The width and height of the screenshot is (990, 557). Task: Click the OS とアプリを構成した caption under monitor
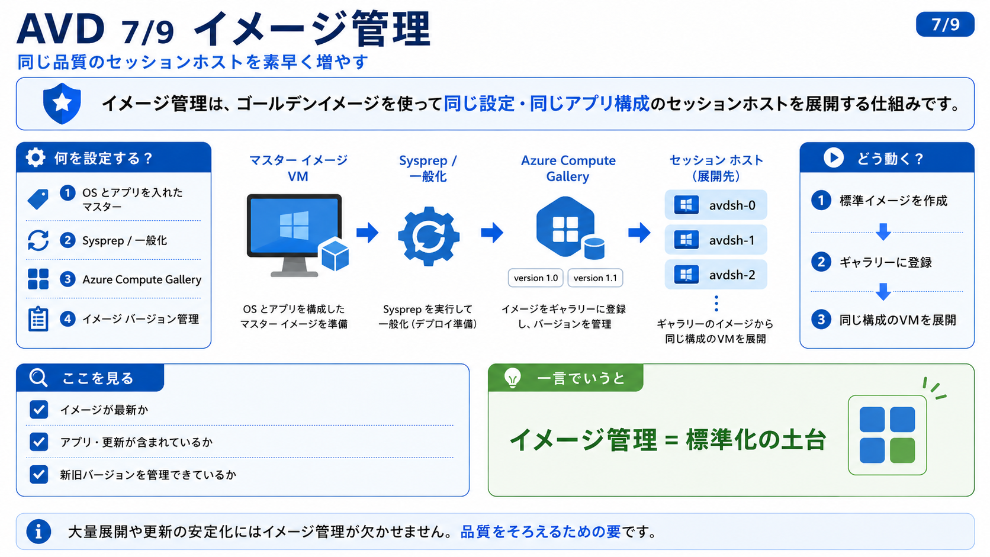tap(294, 316)
